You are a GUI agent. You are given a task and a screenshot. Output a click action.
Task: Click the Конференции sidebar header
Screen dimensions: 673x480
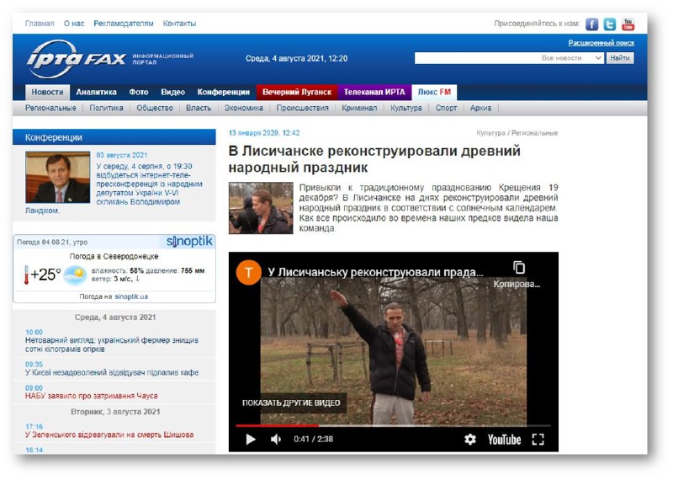(x=114, y=137)
